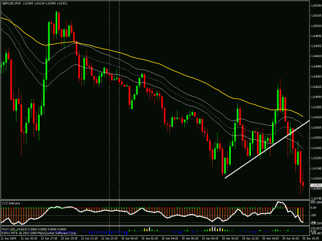
Task: Click the 1.64495 price axis label
Action: click(316, 66)
